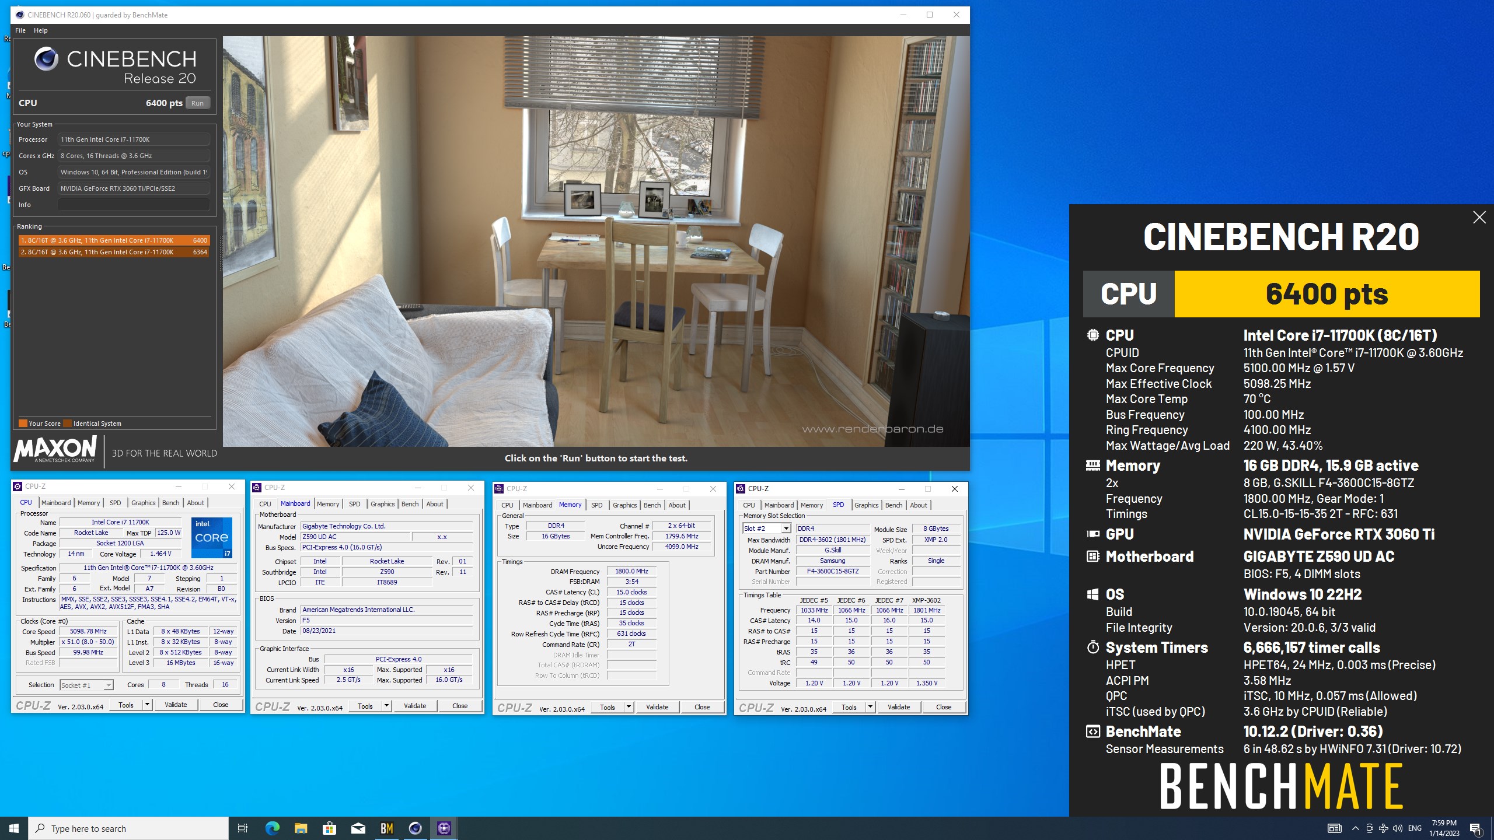Click the GPU card icon in the BenchMate panel
1494x840 pixels.
[x=1092, y=534]
